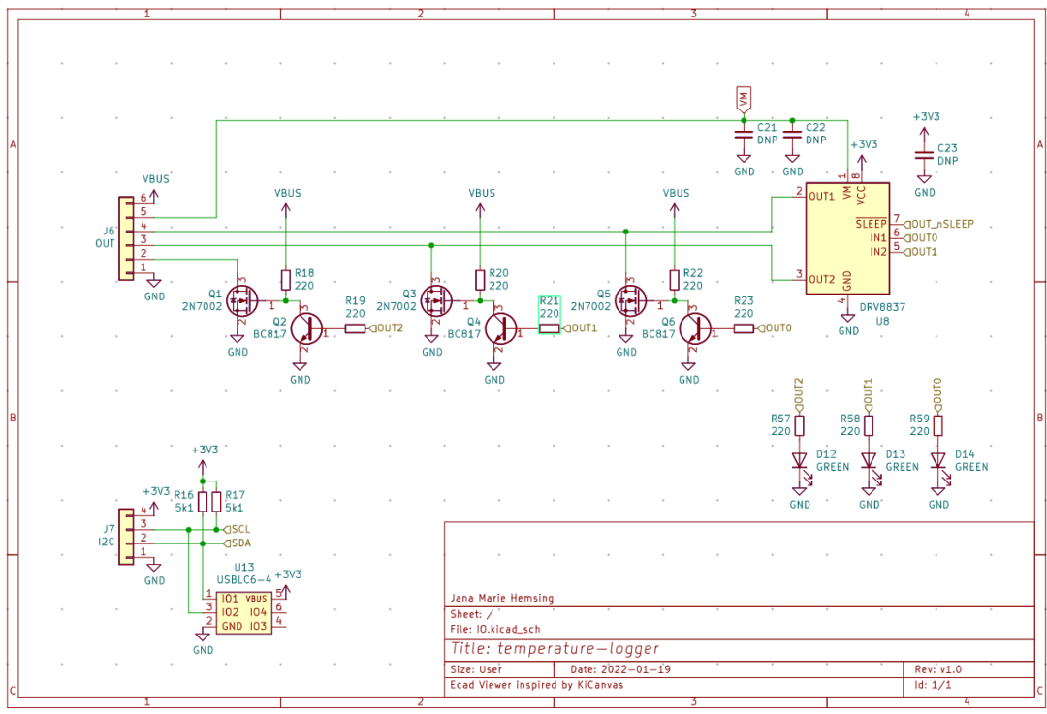Click 'File: IO.kicad_sch' in title block
The width and height of the screenshot is (1047, 714).
tap(494, 629)
